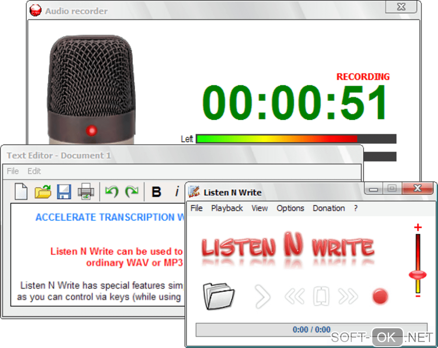Click the Left channel level meter
This screenshot has height=348, width=438.
click(x=296, y=139)
